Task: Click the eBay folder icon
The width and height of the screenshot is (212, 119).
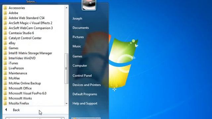Action: (x=5, y=43)
